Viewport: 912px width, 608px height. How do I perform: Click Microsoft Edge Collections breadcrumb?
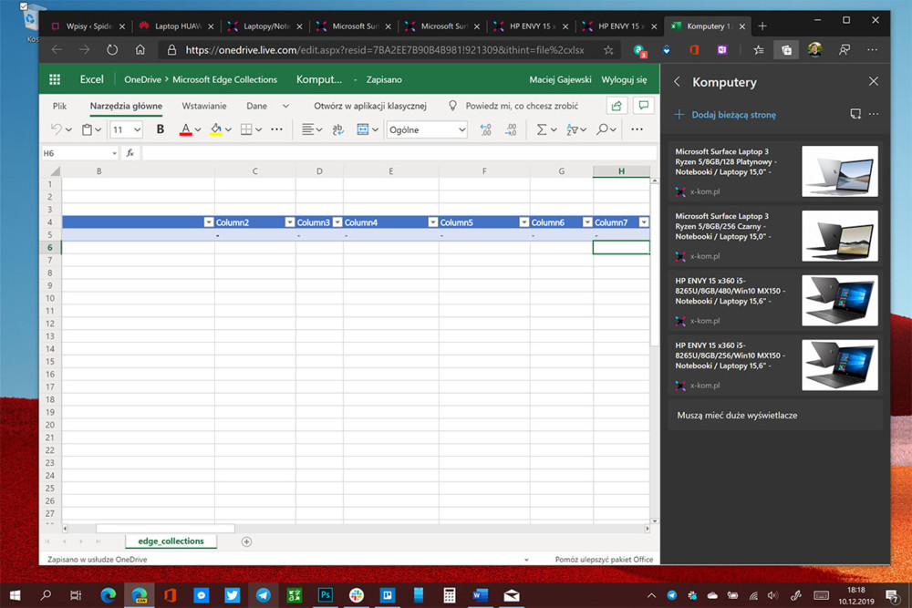pyautogui.click(x=224, y=79)
